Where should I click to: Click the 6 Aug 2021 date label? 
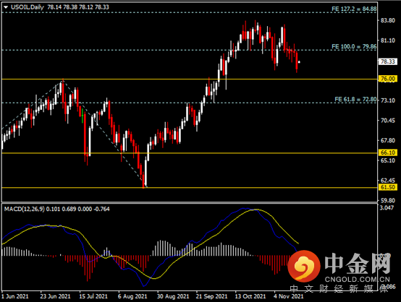(132, 296)
